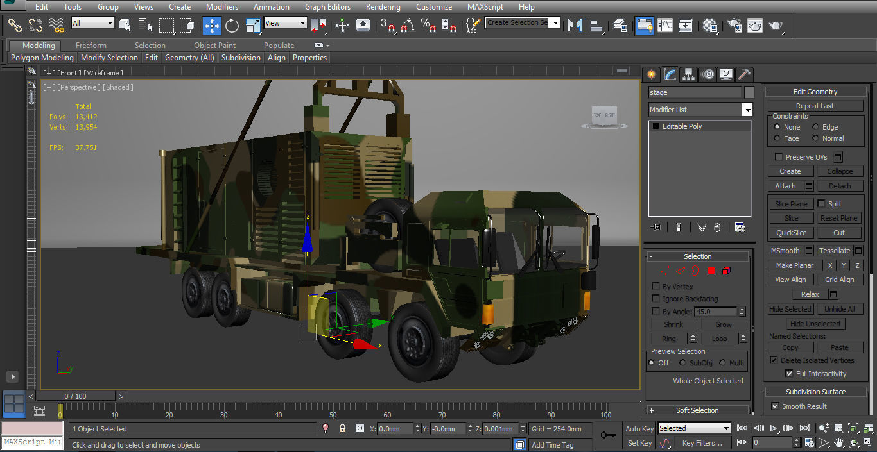Enable the By Angle checkbox
Image resolution: width=877 pixels, height=452 pixels.
click(x=656, y=312)
